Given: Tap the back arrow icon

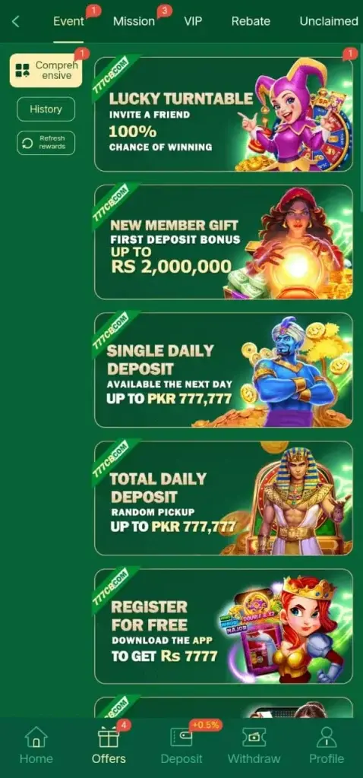Looking at the screenshot, I should point(16,21).
